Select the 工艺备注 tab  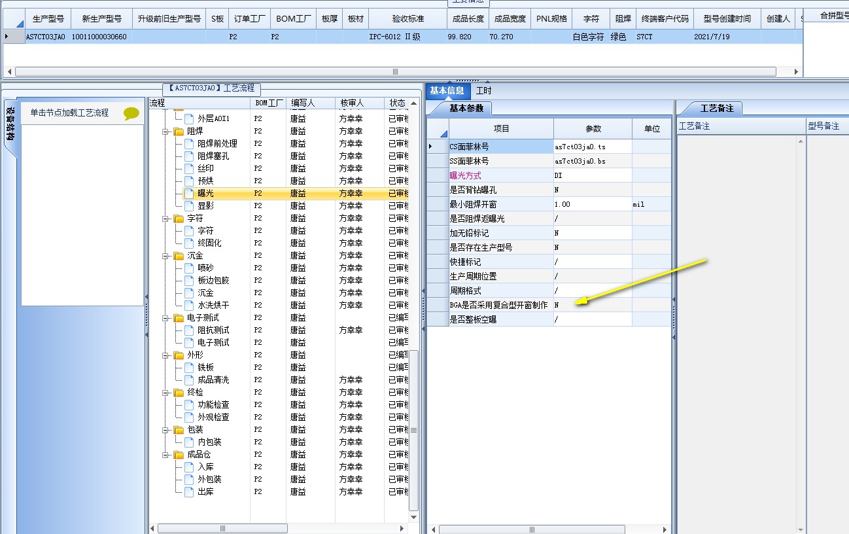point(717,108)
